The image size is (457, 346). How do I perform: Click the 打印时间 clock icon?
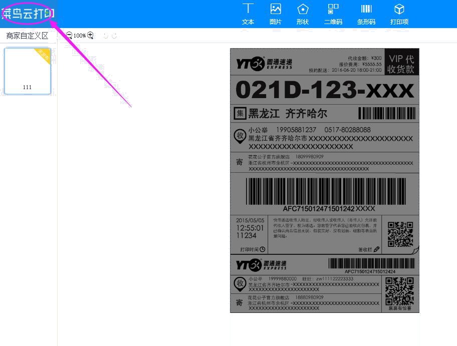click(263, 249)
